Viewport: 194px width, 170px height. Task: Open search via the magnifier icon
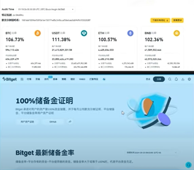click(170, 79)
